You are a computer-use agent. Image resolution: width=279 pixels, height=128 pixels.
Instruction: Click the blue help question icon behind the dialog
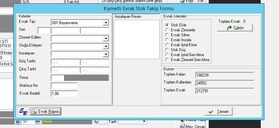18,122
